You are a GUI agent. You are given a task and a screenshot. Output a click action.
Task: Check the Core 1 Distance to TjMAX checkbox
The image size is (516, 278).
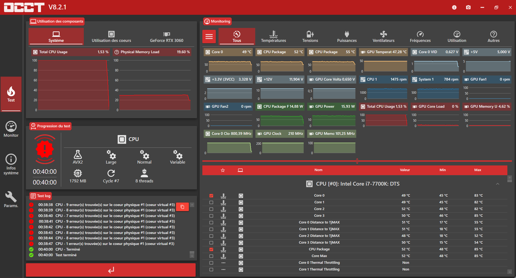pyautogui.click(x=211, y=229)
